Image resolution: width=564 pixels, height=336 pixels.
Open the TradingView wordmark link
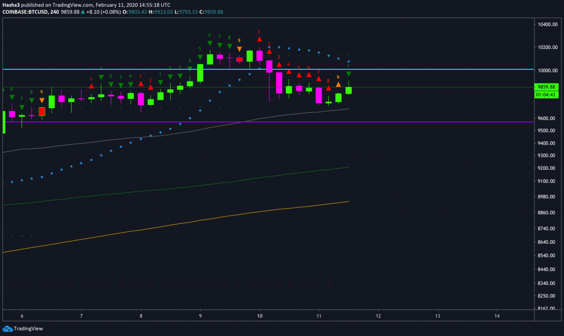tap(28, 328)
